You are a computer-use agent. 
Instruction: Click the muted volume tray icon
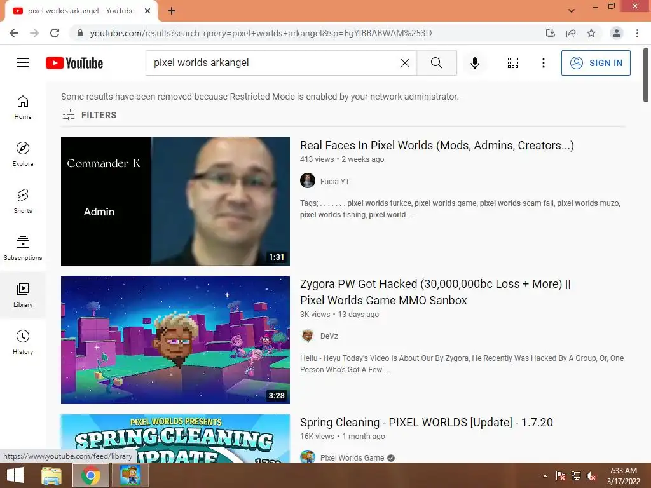point(591,476)
